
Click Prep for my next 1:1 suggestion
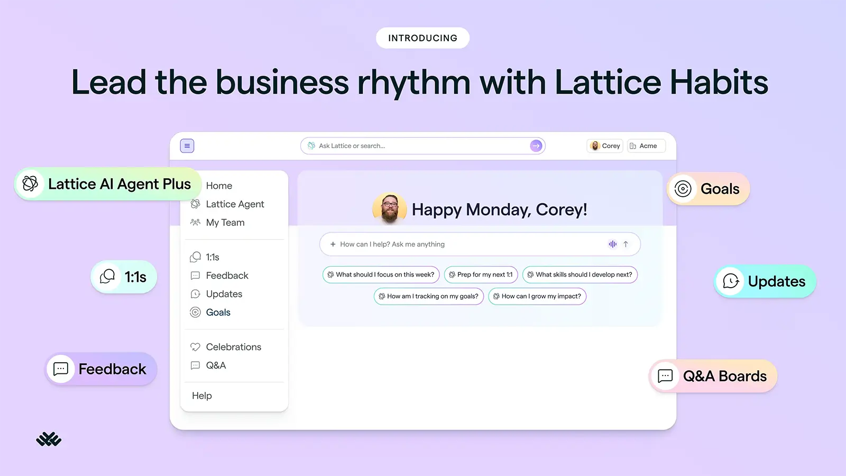[x=481, y=274]
